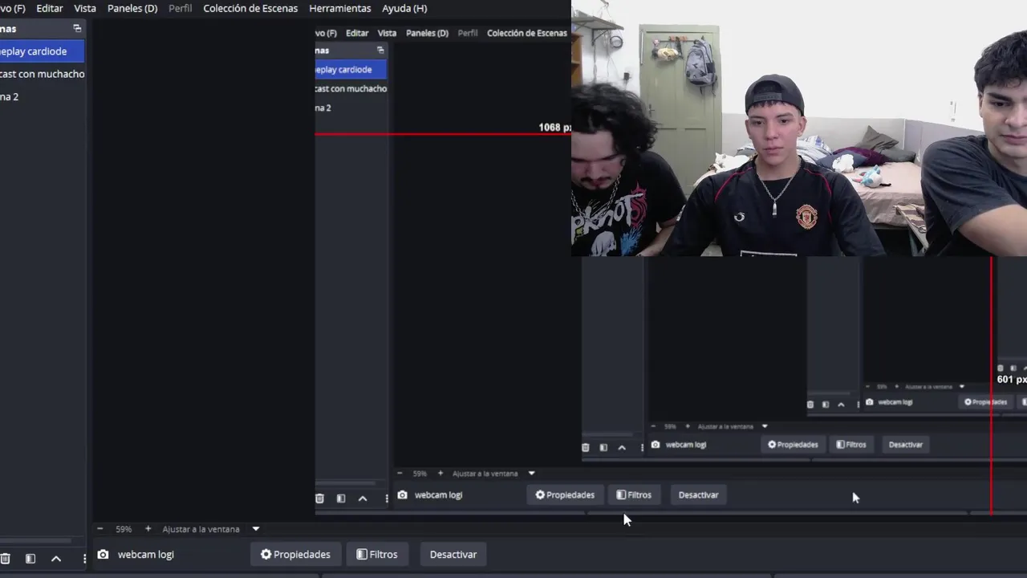Click the zoom plus icon in the first nested preview
This screenshot has width=1027, height=578.
pyautogui.click(x=440, y=474)
